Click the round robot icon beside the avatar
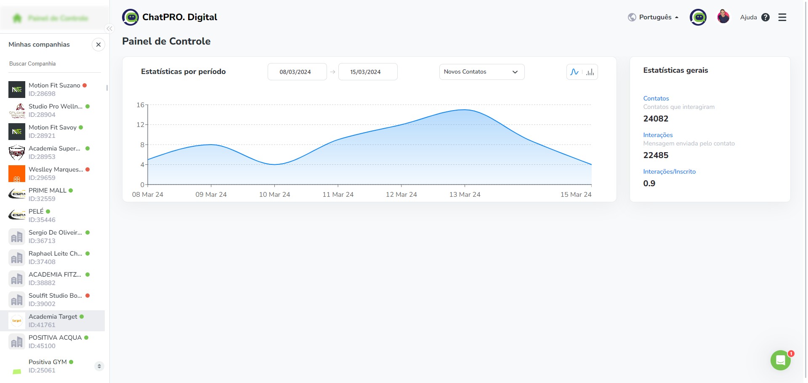Image resolution: width=808 pixels, height=383 pixels. click(698, 17)
